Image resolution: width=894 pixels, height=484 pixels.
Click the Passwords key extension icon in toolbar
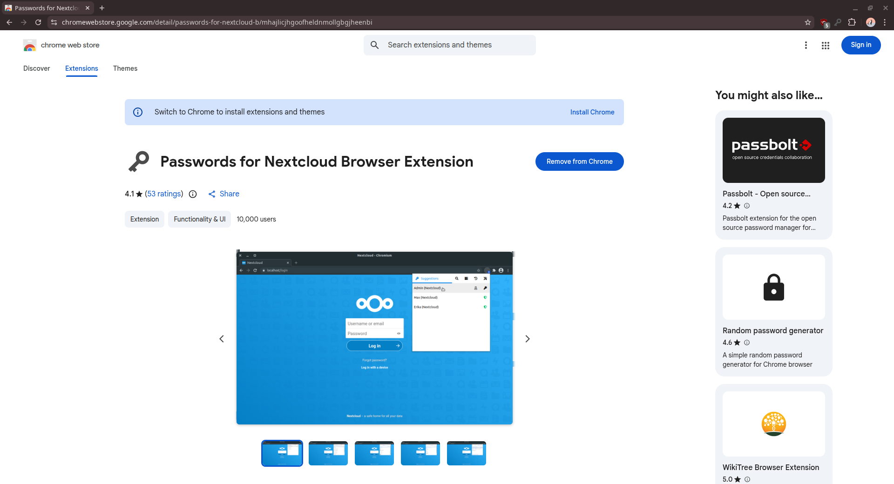[838, 22]
